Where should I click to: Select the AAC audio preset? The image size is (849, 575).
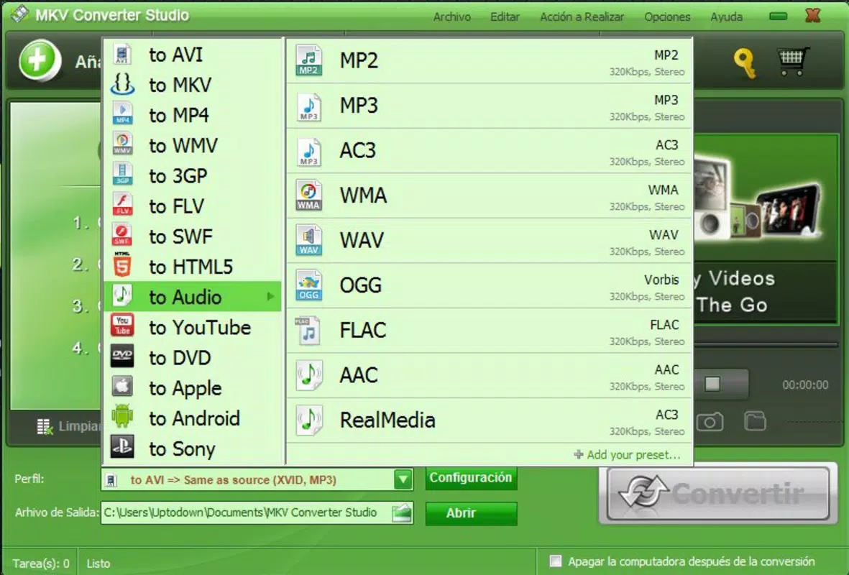pos(490,376)
